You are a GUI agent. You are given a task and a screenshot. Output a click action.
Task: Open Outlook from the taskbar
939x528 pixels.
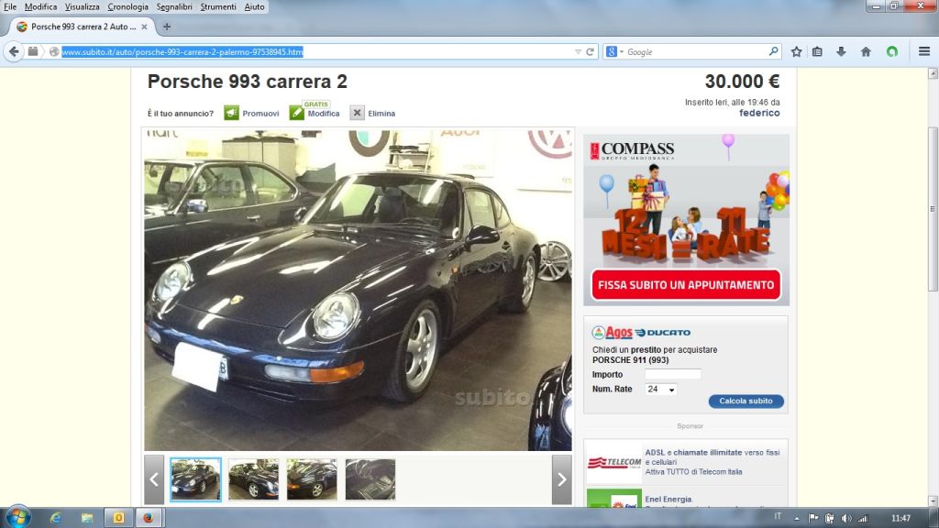click(118, 518)
